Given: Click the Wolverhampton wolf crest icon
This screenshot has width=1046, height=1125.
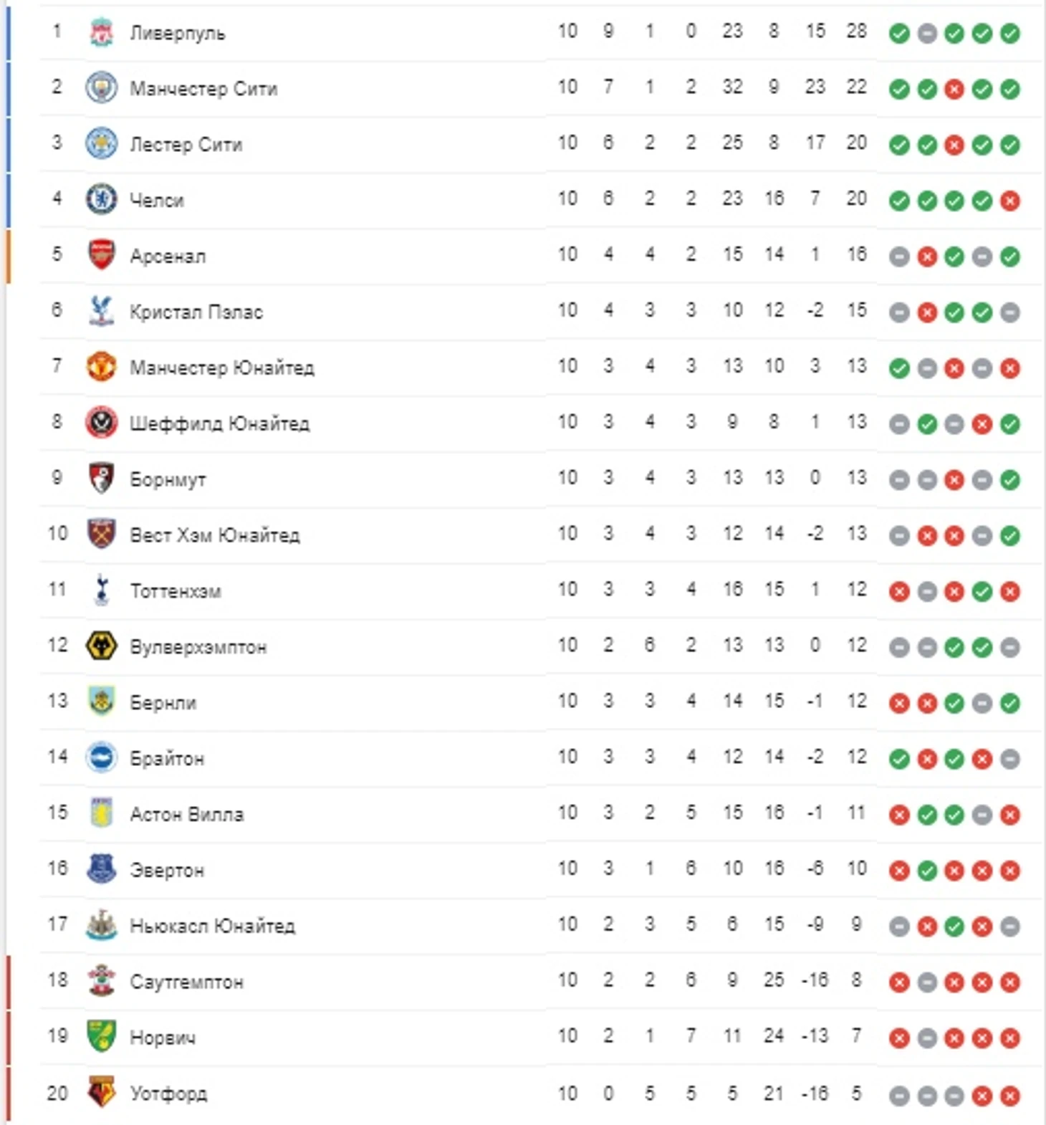Looking at the screenshot, I should coord(101,646).
